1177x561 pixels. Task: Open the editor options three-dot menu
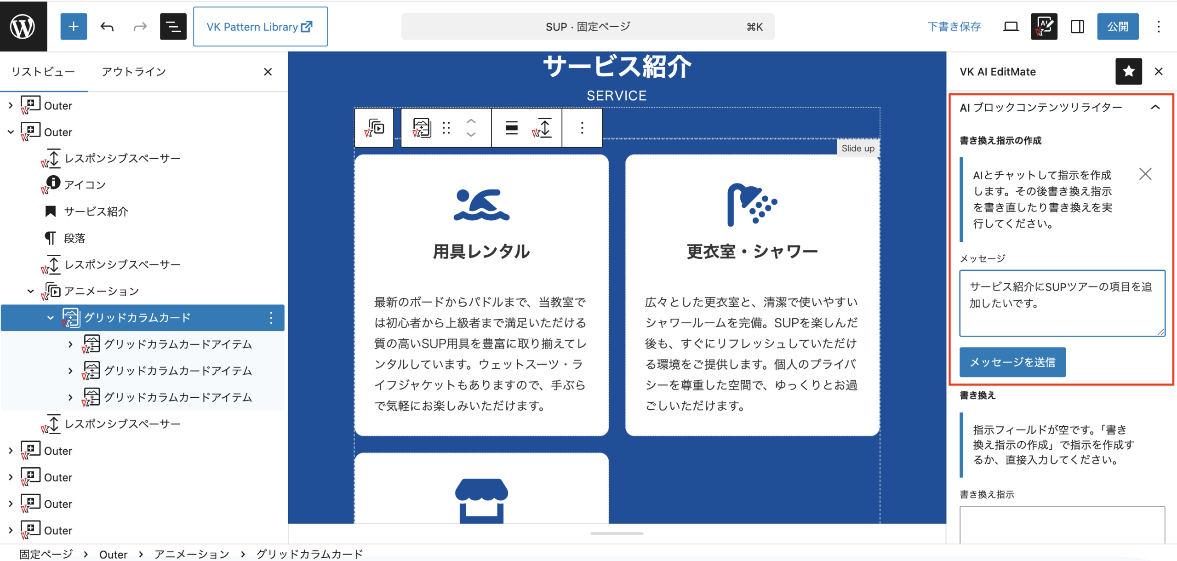pos(1159,27)
